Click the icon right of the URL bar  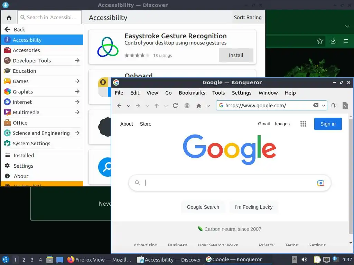(x=334, y=106)
